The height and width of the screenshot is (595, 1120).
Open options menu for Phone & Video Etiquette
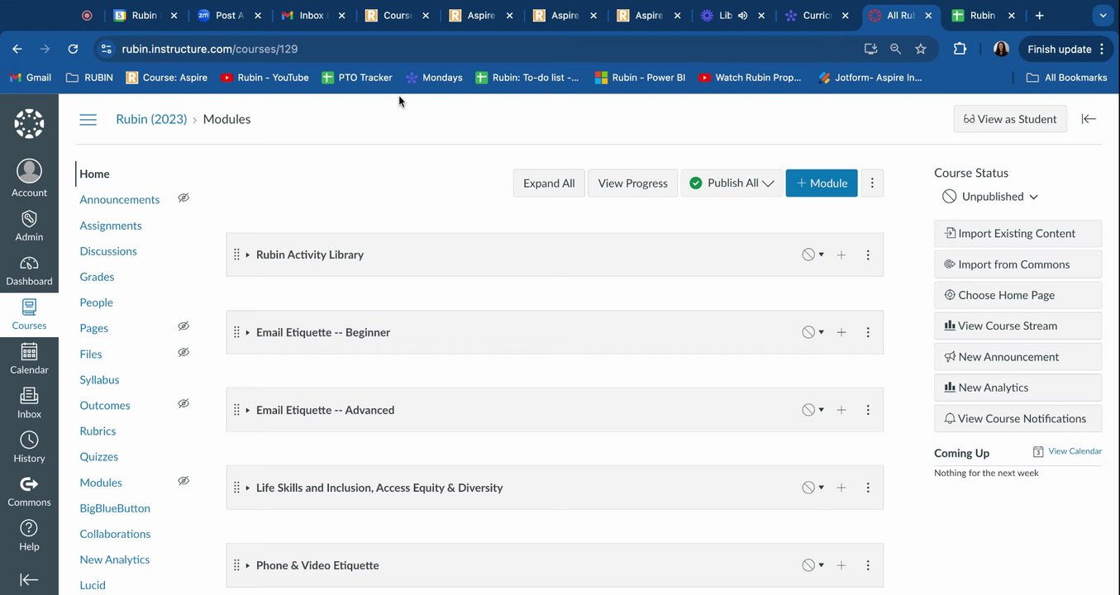868,566
